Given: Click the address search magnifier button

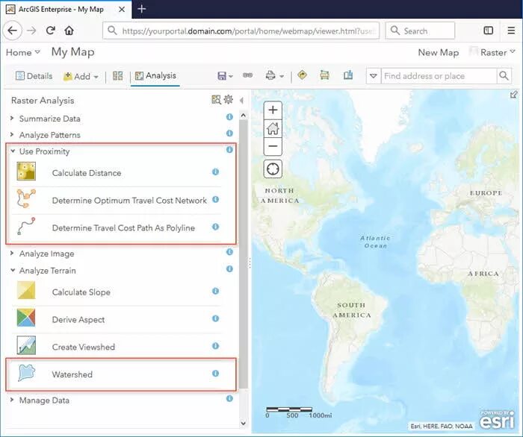Looking at the screenshot, I should click(504, 76).
